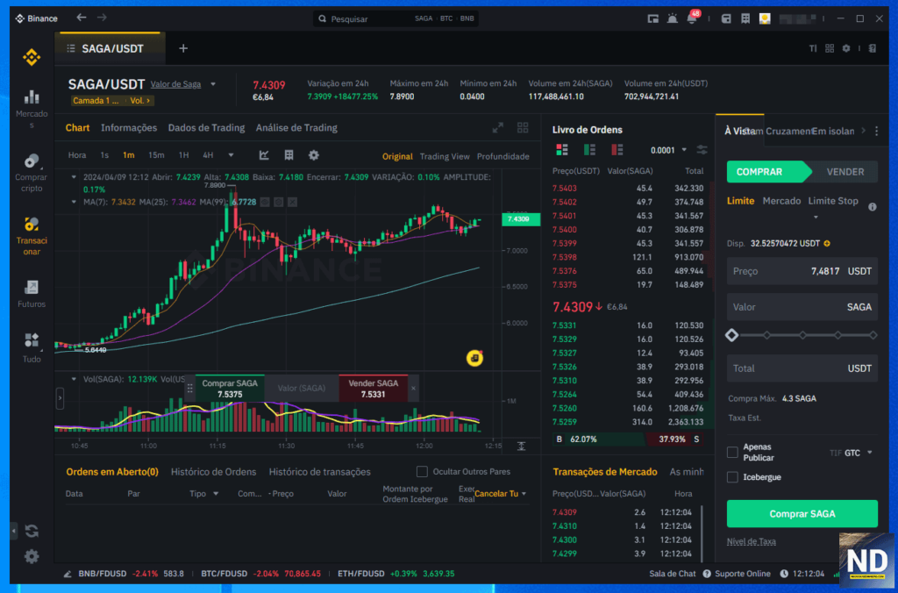Show only sell orders in the order book
Image resolution: width=898 pixels, height=593 pixels.
616,150
